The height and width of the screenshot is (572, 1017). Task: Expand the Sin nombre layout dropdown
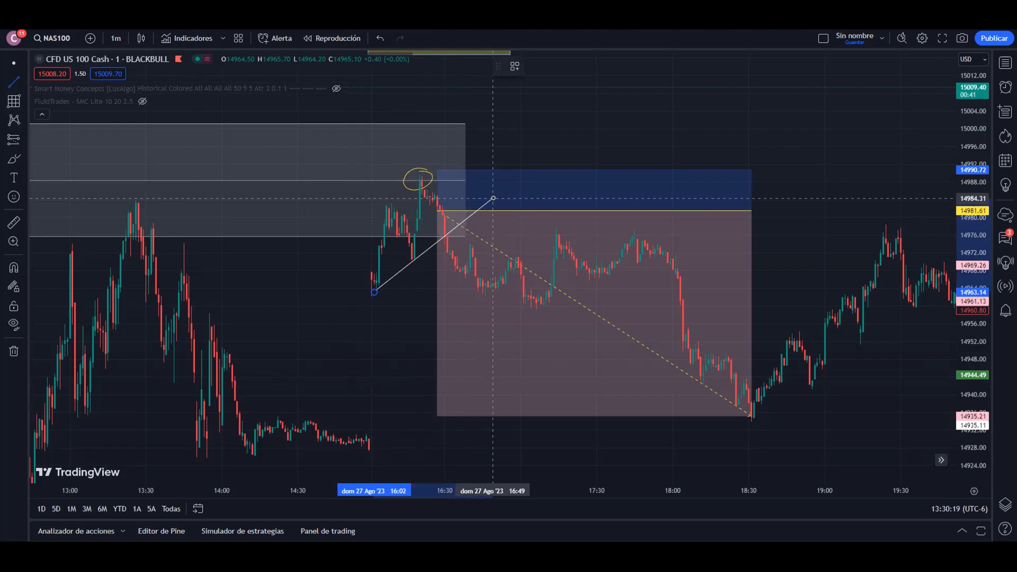pyautogui.click(x=882, y=38)
